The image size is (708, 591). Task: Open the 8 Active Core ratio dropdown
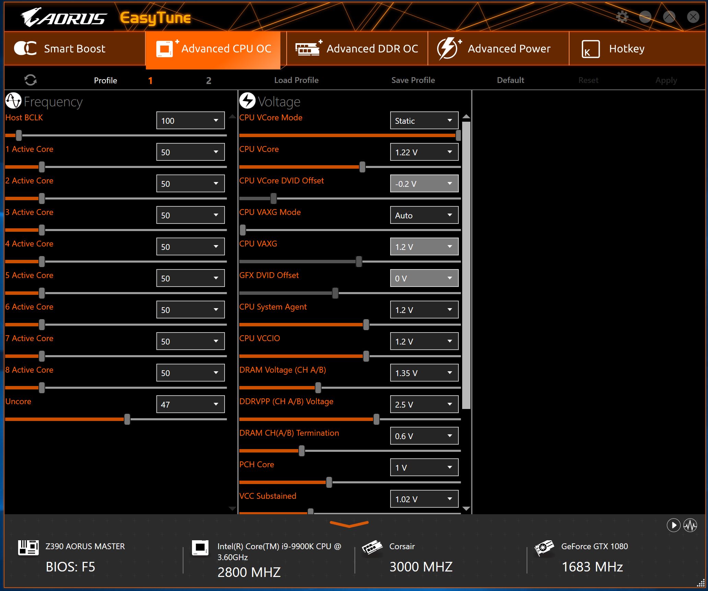click(190, 373)
